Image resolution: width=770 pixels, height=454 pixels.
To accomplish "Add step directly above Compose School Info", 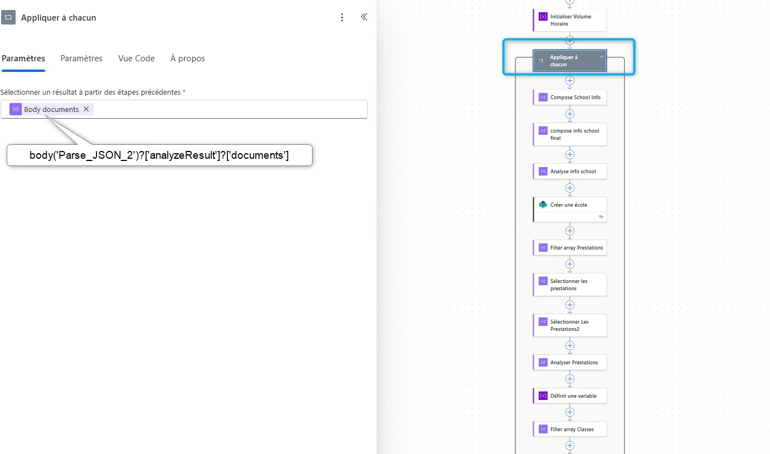I will click(569, 80).
